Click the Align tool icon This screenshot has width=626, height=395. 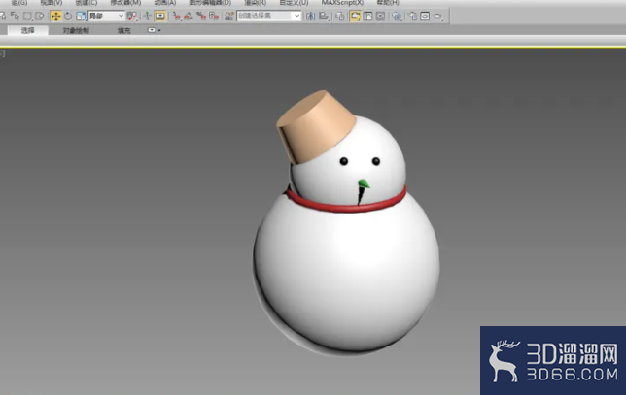coord(324,16)
